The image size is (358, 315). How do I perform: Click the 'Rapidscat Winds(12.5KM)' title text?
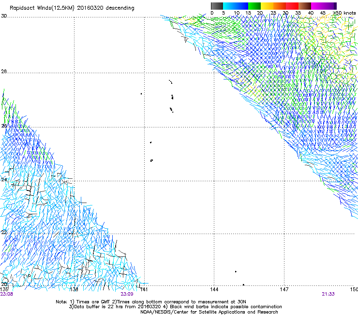(42, 8)
